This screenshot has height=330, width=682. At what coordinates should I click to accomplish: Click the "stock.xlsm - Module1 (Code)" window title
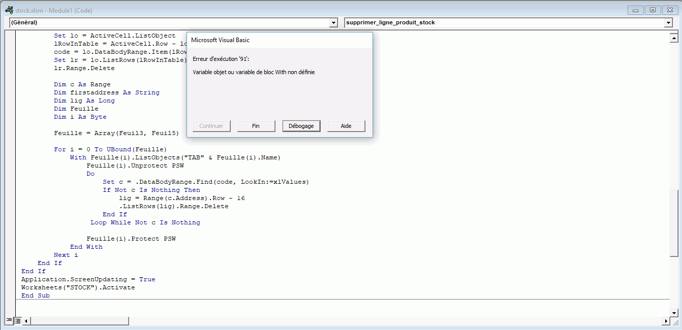point(54,10)
